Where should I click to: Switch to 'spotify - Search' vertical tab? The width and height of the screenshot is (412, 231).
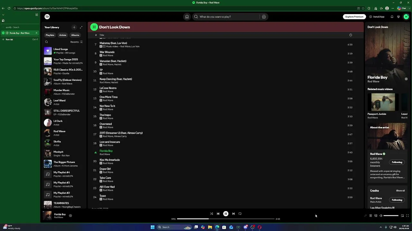[x=20, y=27]
